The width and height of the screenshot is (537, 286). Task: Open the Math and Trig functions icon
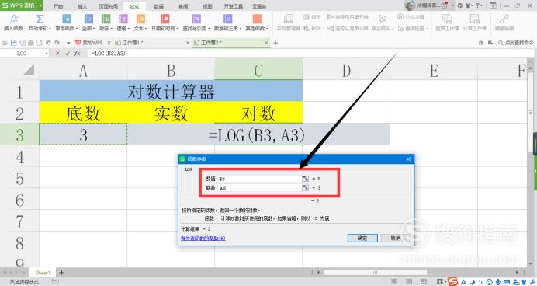[x=227, y=19]
